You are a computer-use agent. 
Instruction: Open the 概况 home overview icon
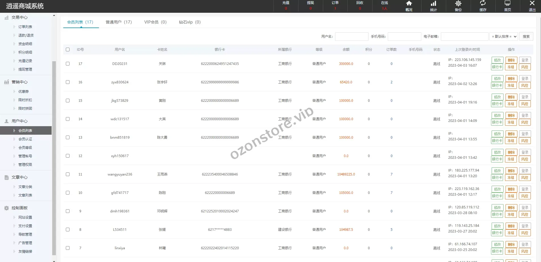409,3
